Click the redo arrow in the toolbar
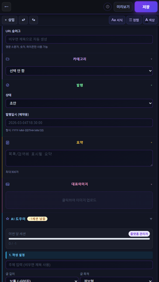The height and width of the screenshot is (282, 159). coord(33,20)
